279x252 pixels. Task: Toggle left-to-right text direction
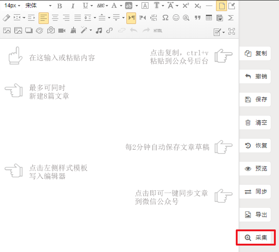pos(131,18)
